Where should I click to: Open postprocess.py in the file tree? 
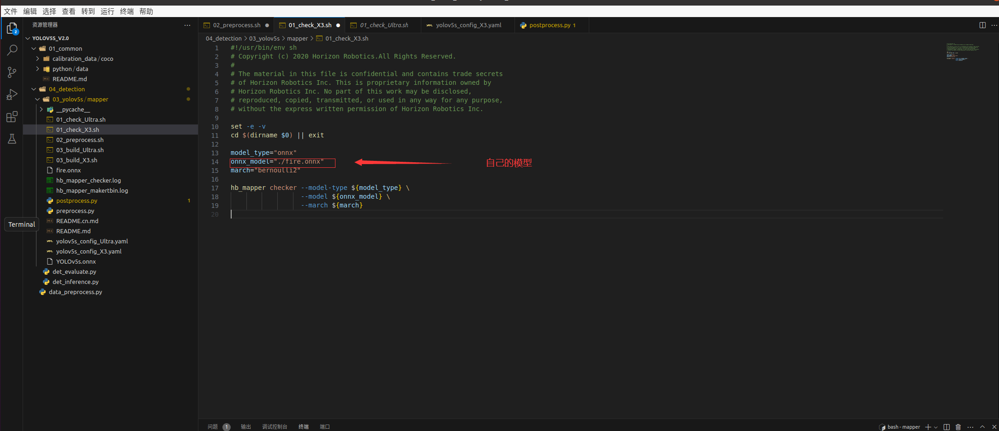(111, 201)
